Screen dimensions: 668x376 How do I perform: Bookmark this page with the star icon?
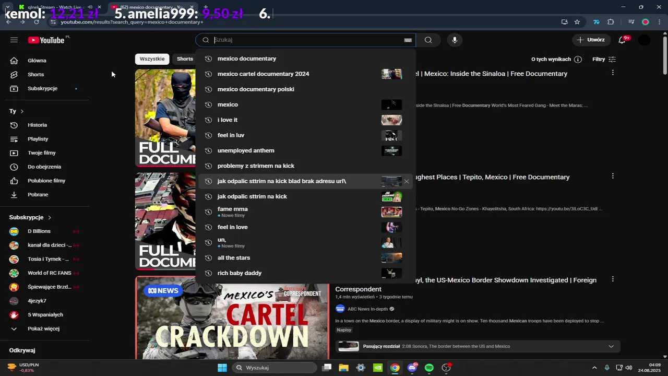pos(577,22)
